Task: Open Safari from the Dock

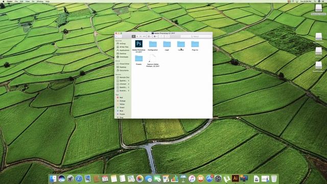Action: tap(79, 178)
